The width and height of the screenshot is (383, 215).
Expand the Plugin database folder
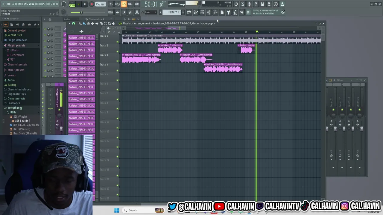pos(17,40)
